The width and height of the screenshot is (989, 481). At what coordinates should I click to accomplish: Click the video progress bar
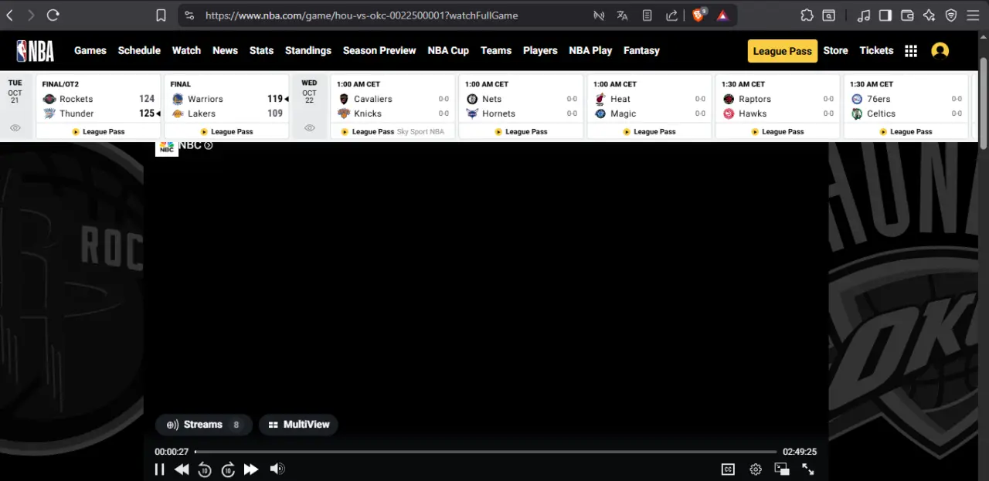485,452
